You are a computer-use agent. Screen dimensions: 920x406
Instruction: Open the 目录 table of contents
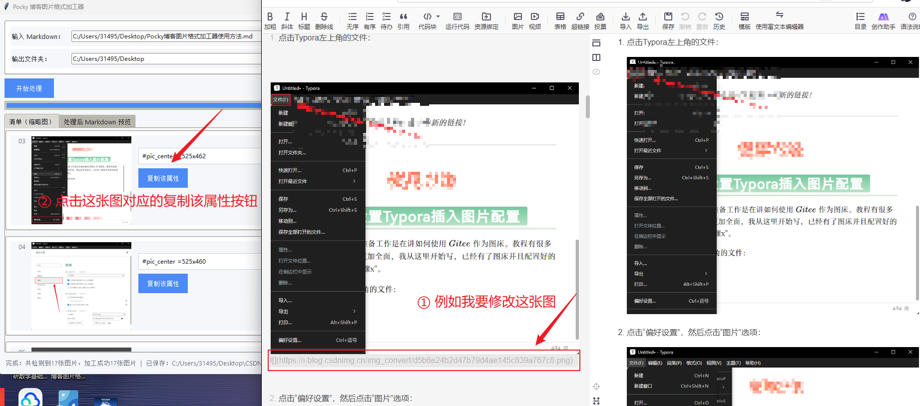point(861,21)
